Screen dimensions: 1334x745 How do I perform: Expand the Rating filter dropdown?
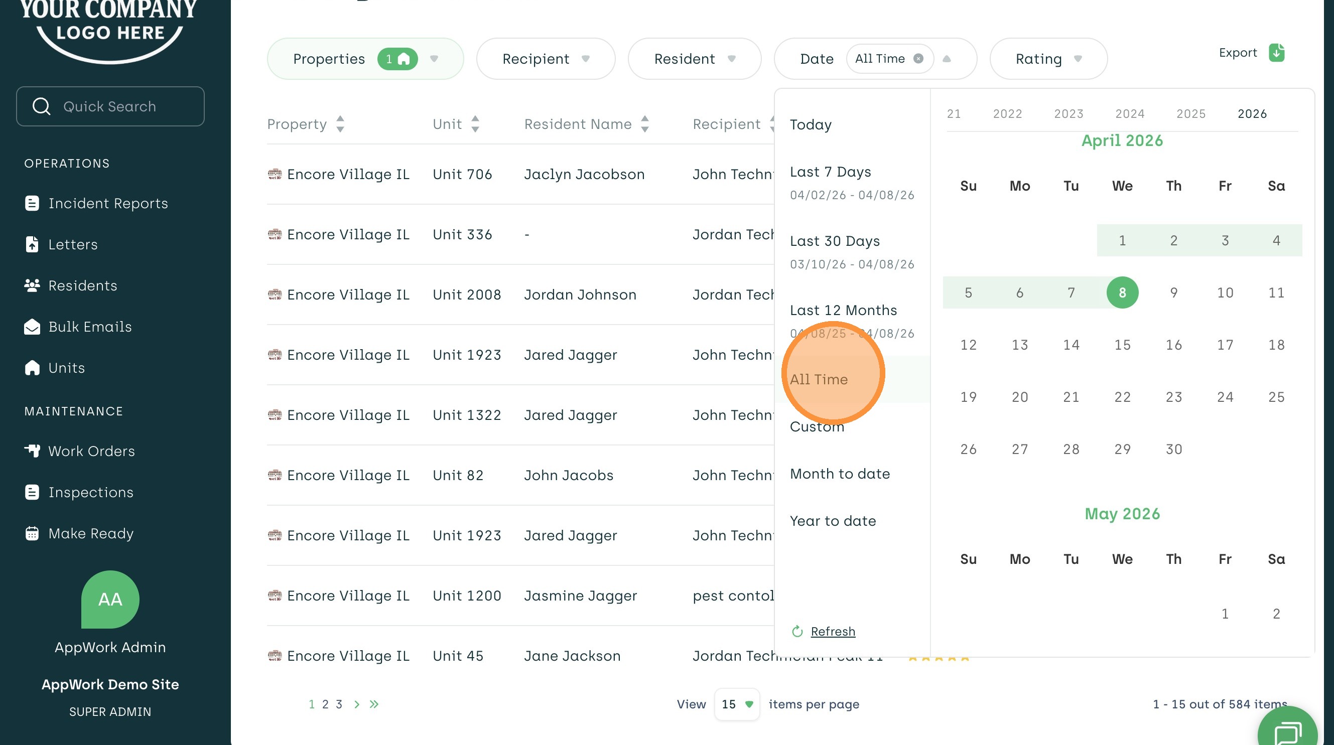(1078, 59)
